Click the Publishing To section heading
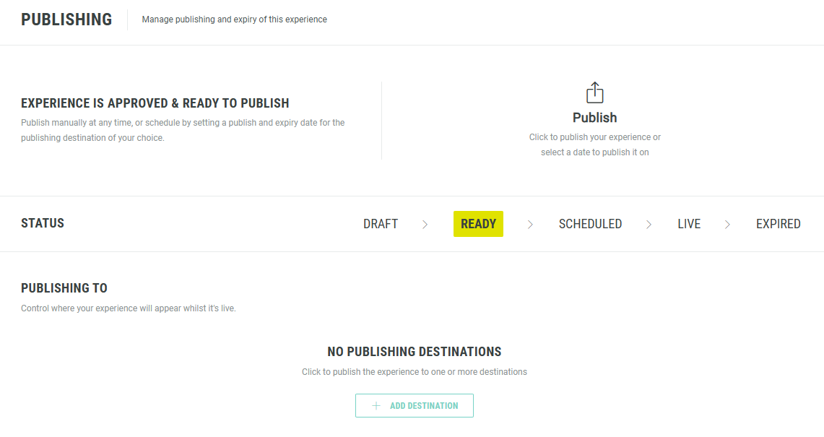Image resolution: width=824 pixels, height=437 pixels. point(64,288)
